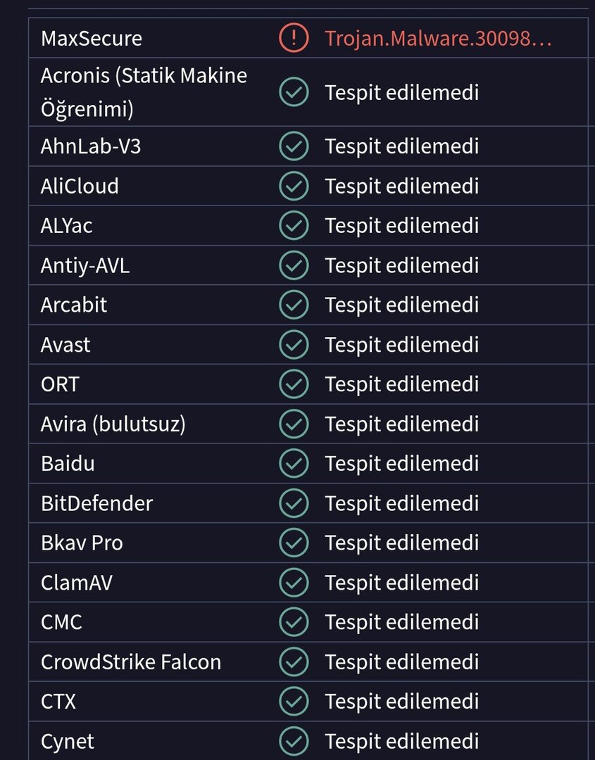
Task: Click the checkmark icon next to ClamAV
Action: tap(294, 583)
